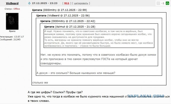Open VicBeard's user profile link
The width and height of the screenshot is (171, 104).
coord(12,3)
